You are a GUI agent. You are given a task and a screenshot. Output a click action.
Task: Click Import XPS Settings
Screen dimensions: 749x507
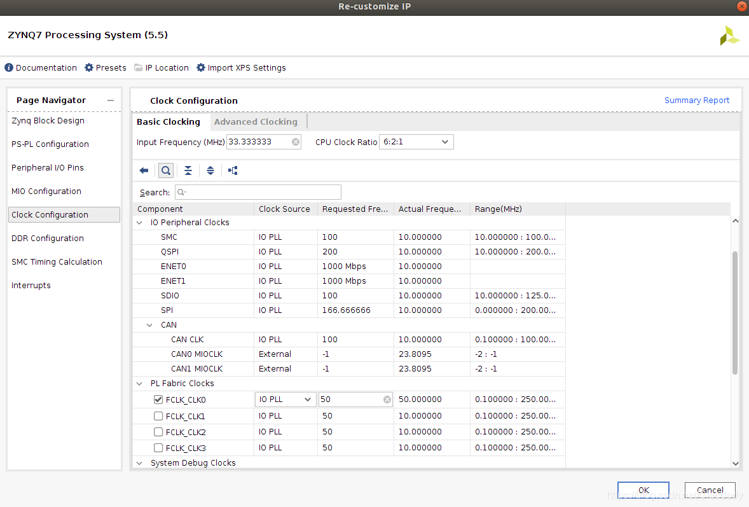pos(241,68)
